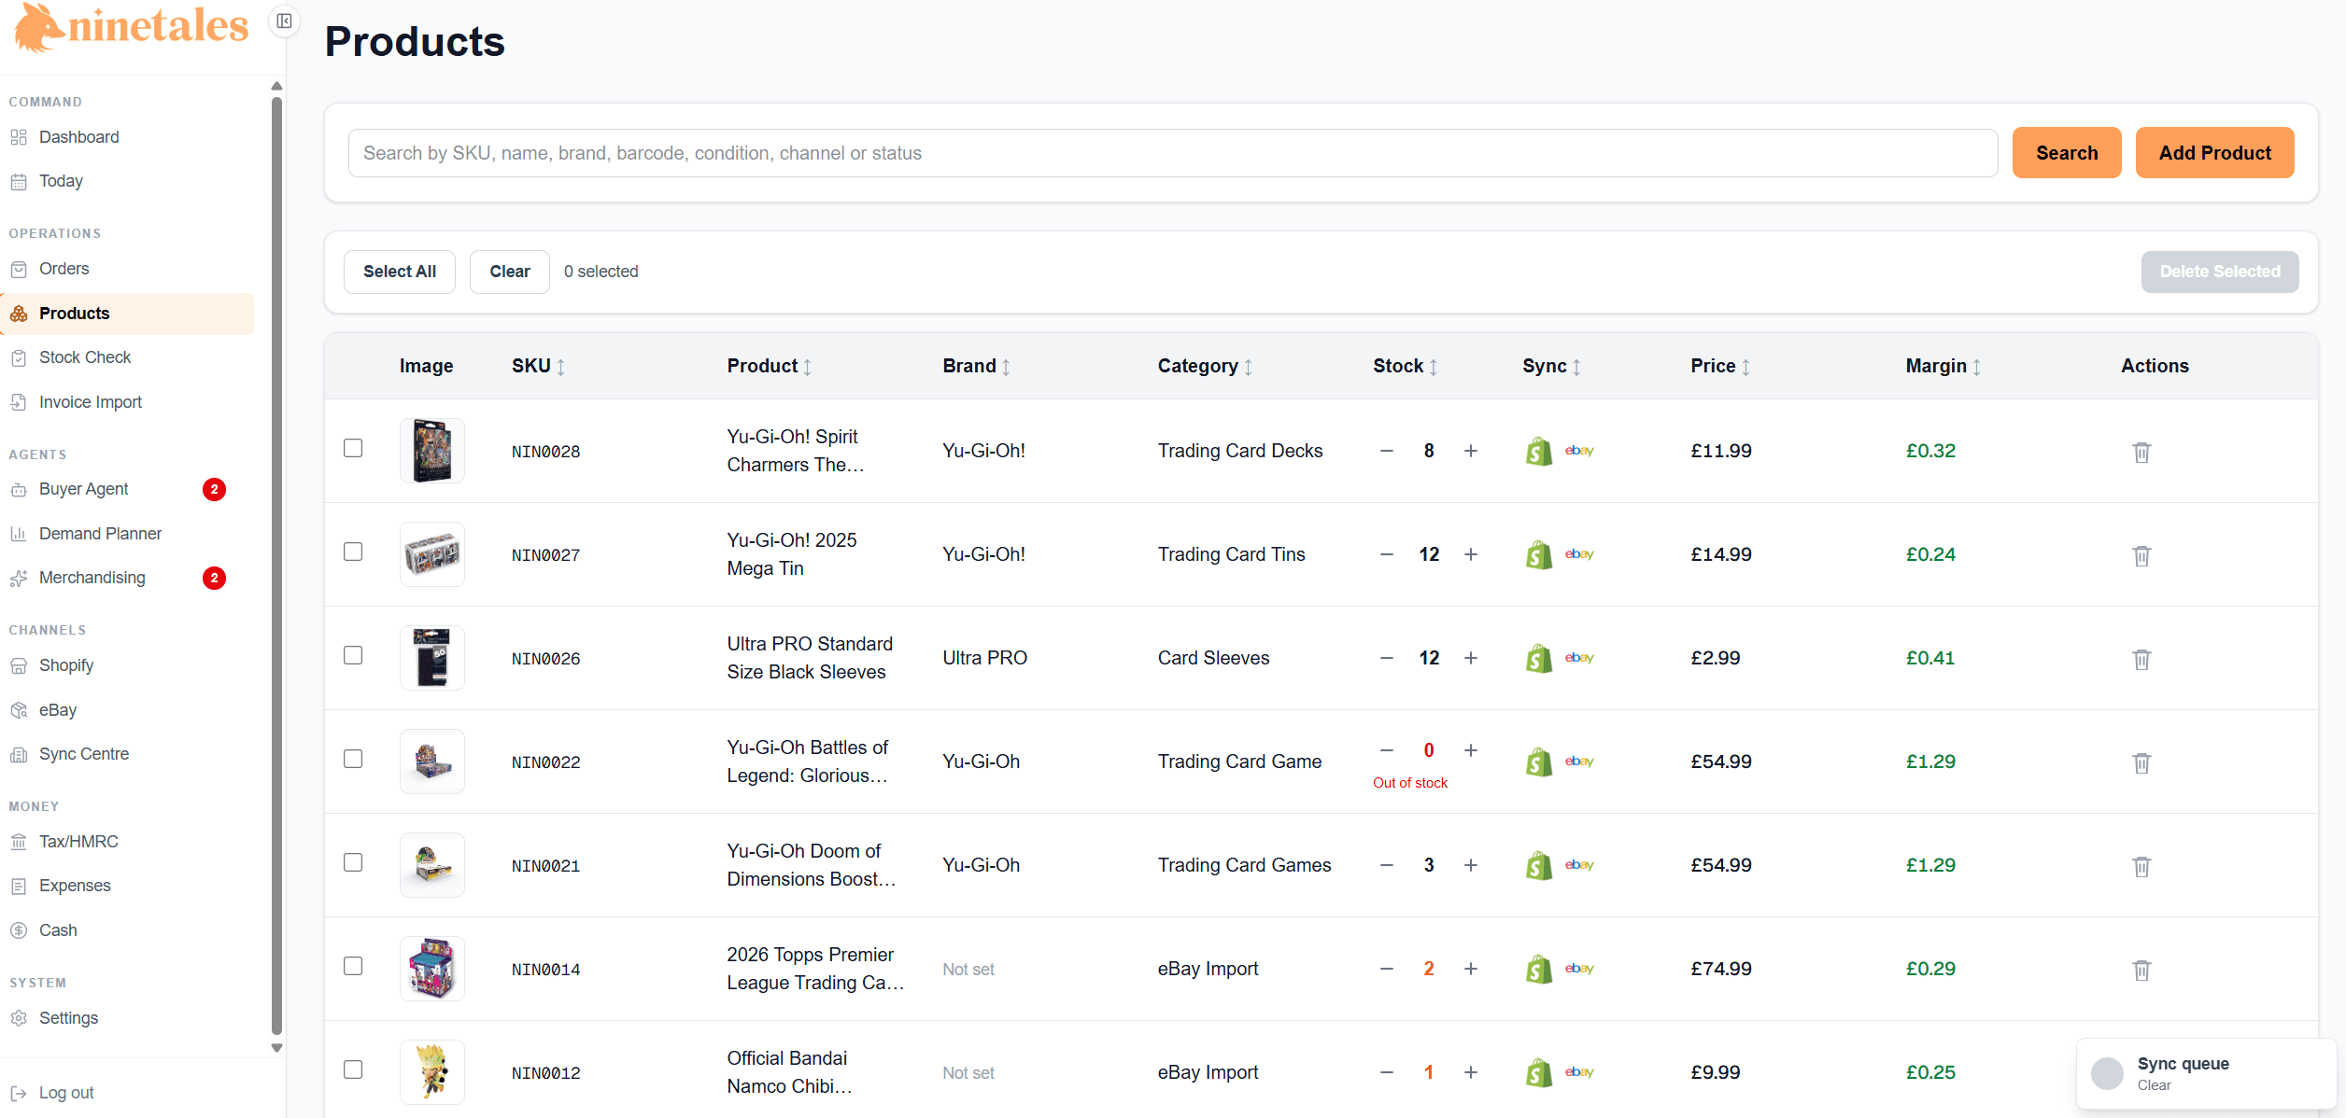This screenshot has width=2346, height=1118.
Task: Clear the Sync queue
Action: click(2154, 1085)
